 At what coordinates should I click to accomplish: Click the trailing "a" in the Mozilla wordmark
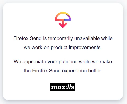(73, 87)
